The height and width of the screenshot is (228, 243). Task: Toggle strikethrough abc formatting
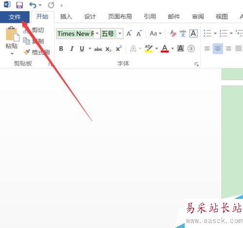tap(98, 49)
